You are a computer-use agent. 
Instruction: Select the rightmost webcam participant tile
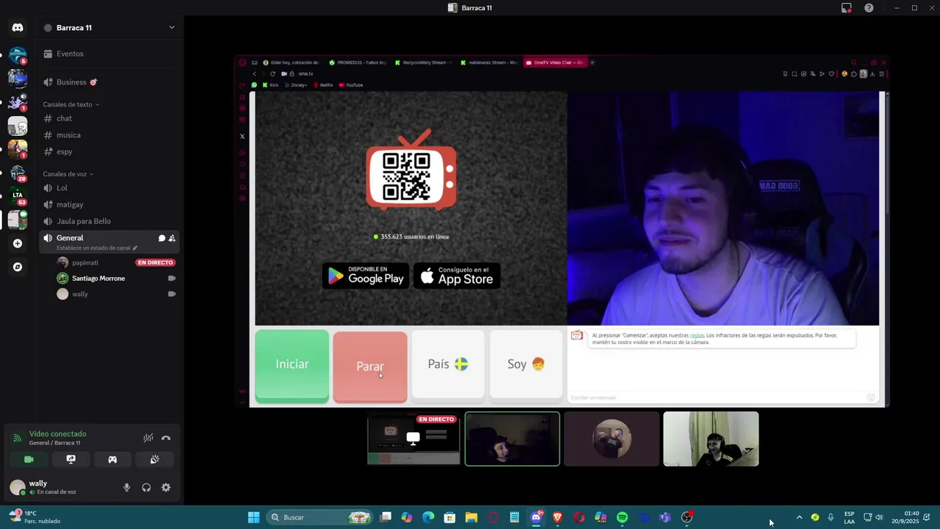click(x=711, y=439)
